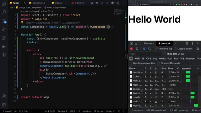The width and height of the screenshot is (201, 113).
Task: Click the compare changes icon in editor toolbar
Action: pyautogui.click(x=91, y=3)
